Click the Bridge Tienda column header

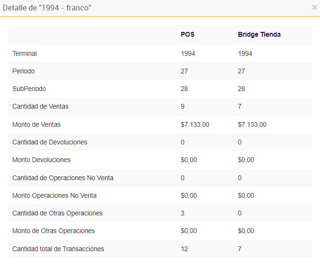(x=259, y=35)
